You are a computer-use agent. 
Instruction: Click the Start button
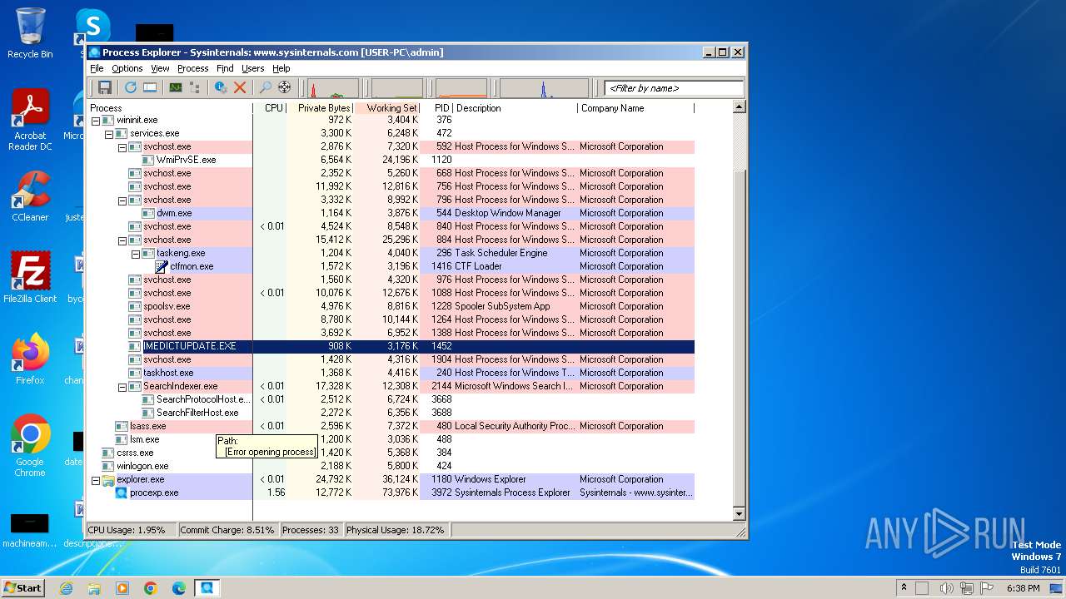tap(22, 588)
